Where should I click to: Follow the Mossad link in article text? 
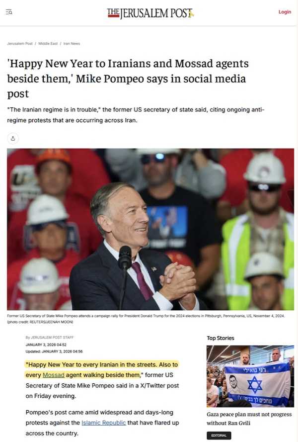click(x=54, y=375)
